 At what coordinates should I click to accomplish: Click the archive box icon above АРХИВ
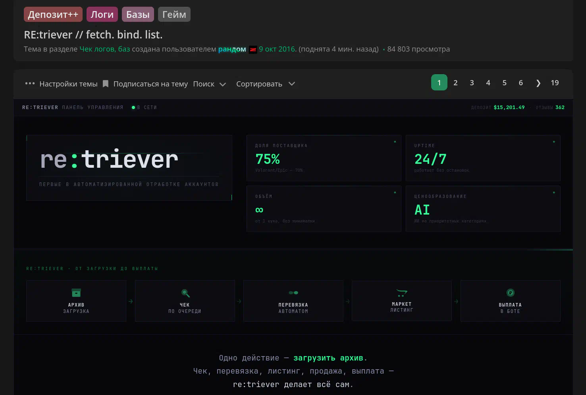pyautogui.click(x=76, y=293)
